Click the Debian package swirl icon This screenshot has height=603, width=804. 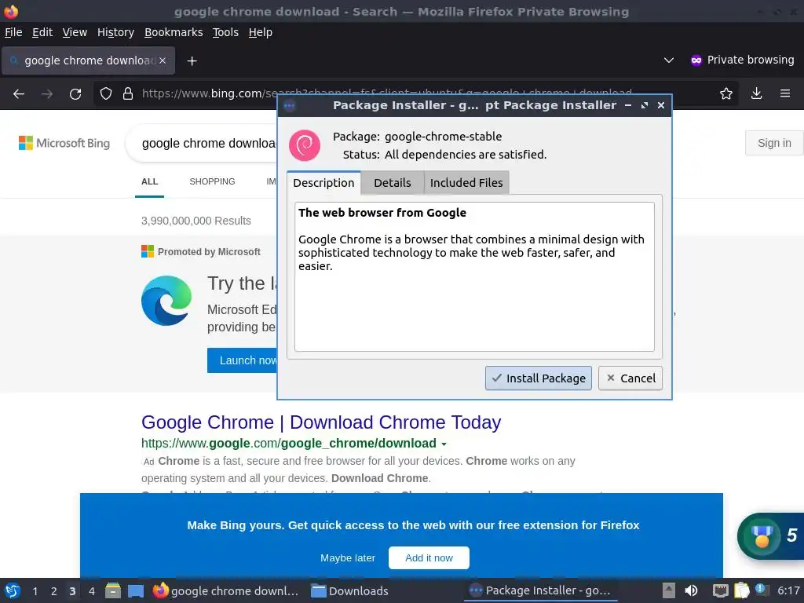(x=305, y=145)
